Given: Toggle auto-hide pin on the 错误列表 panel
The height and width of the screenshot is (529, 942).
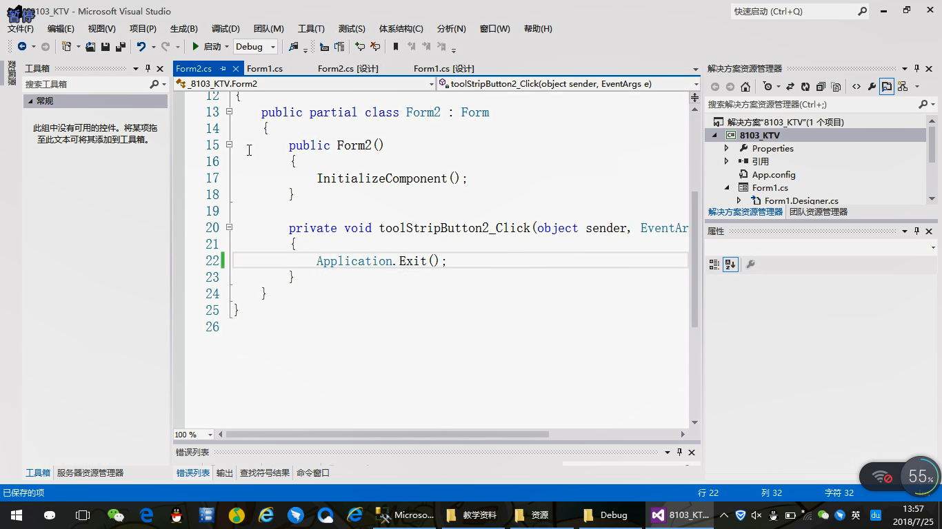Looking at the screenshot, I should (679, 452).
